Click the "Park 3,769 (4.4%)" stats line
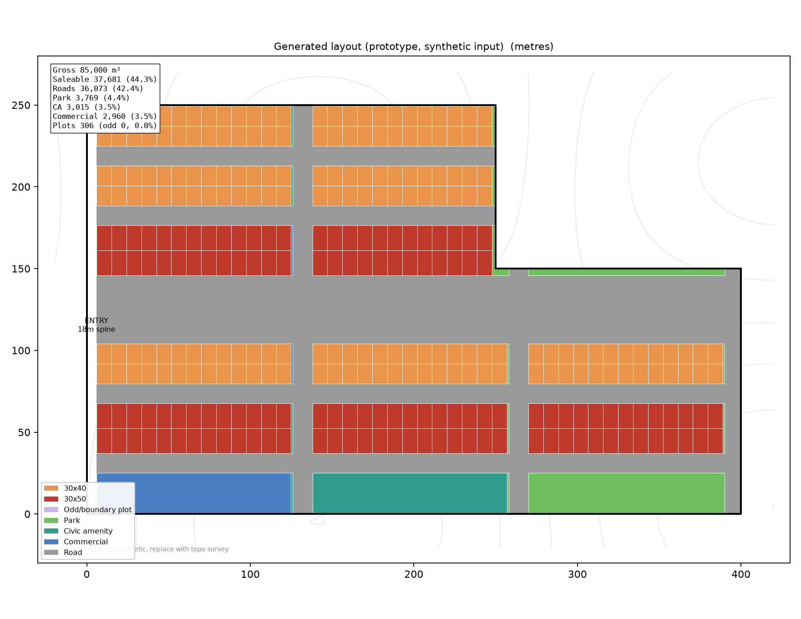 pos(91,98)
